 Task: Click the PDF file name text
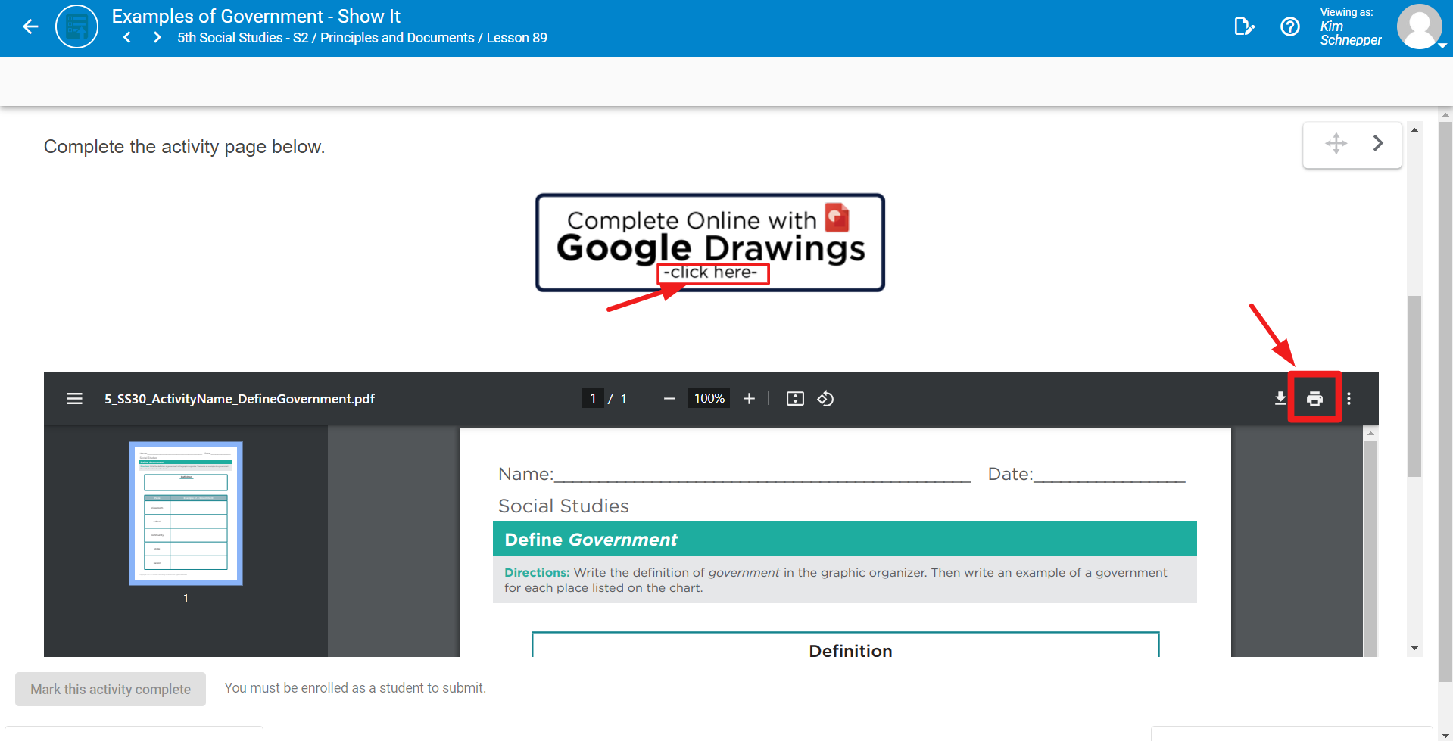(x=239, y=399)
